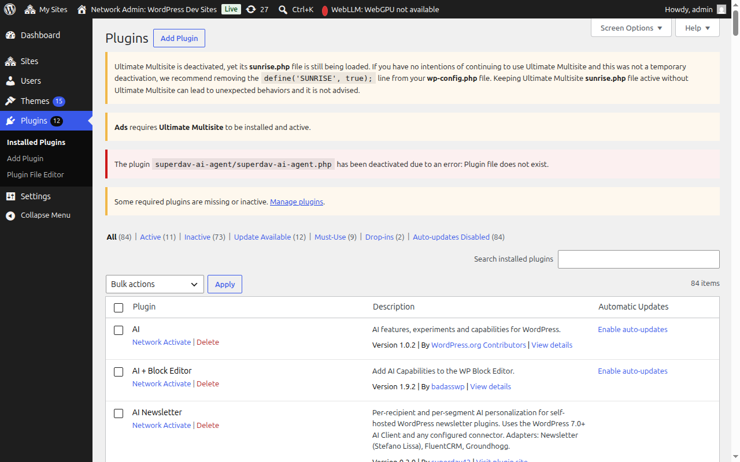Open the Bulk actions dropdown
The height and width of the screenshot is (462, 740).
155,284
